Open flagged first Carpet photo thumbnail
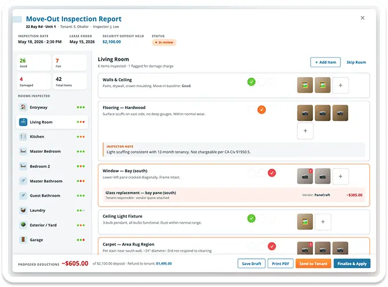388x287 pixels. point(305,248)
